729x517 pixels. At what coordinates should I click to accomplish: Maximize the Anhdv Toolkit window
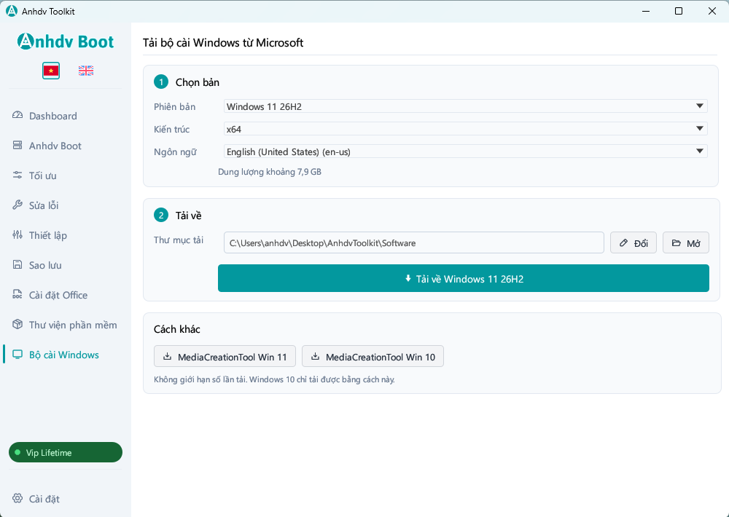(679, 11)
